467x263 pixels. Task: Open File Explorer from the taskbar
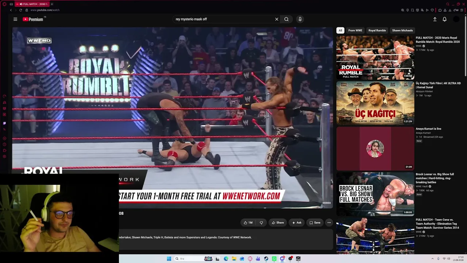point(234,259)
